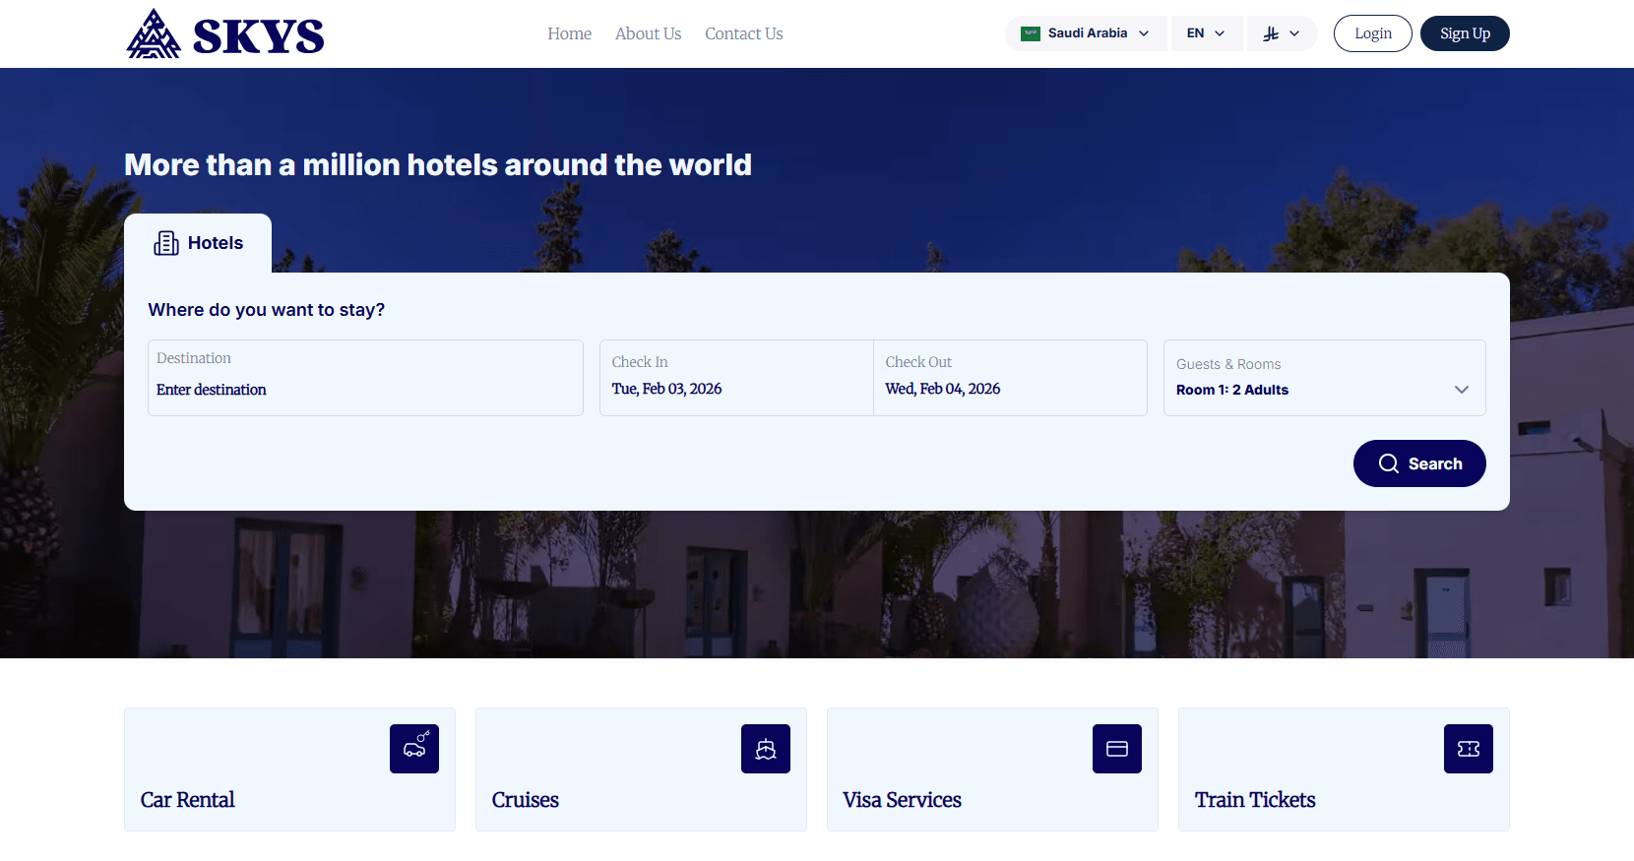Open the Check In date picker
1634x861 pixels.
[736, 378]
